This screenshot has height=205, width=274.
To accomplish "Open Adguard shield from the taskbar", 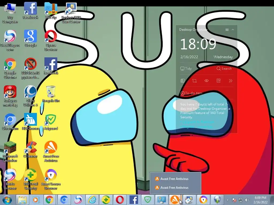I will (x=148, y=200).
